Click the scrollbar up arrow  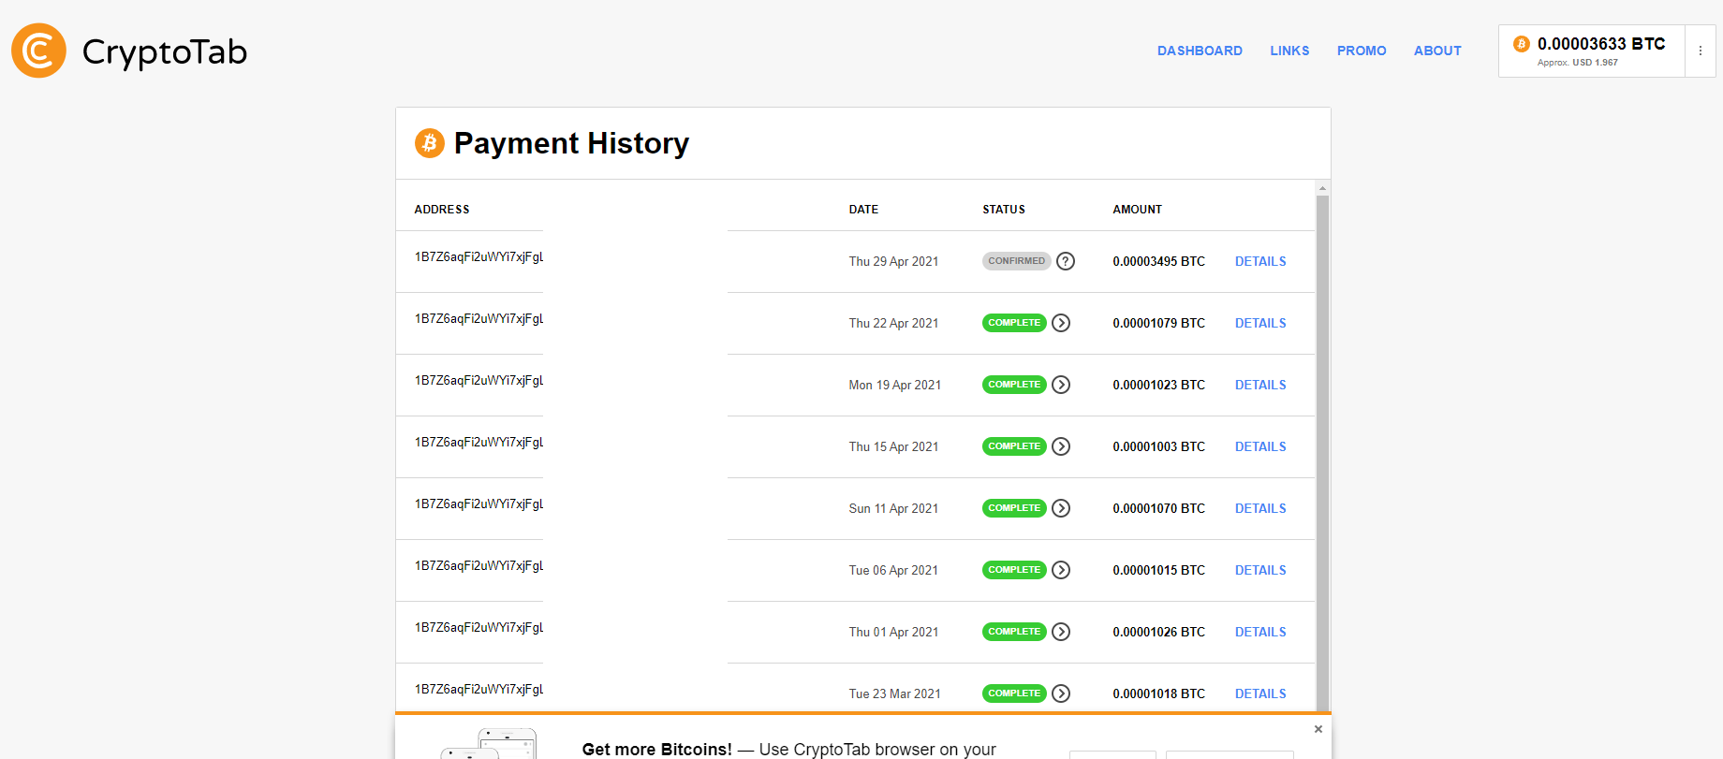pos(1322,188)
